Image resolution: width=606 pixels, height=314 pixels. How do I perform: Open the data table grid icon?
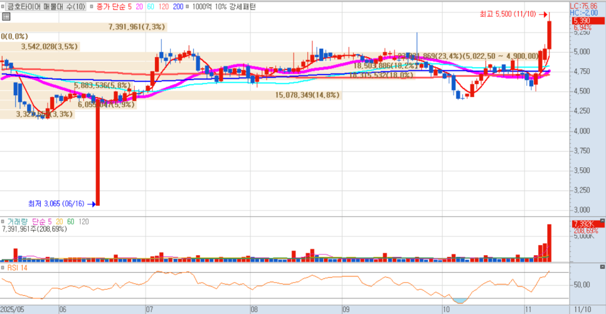[6, 16]
